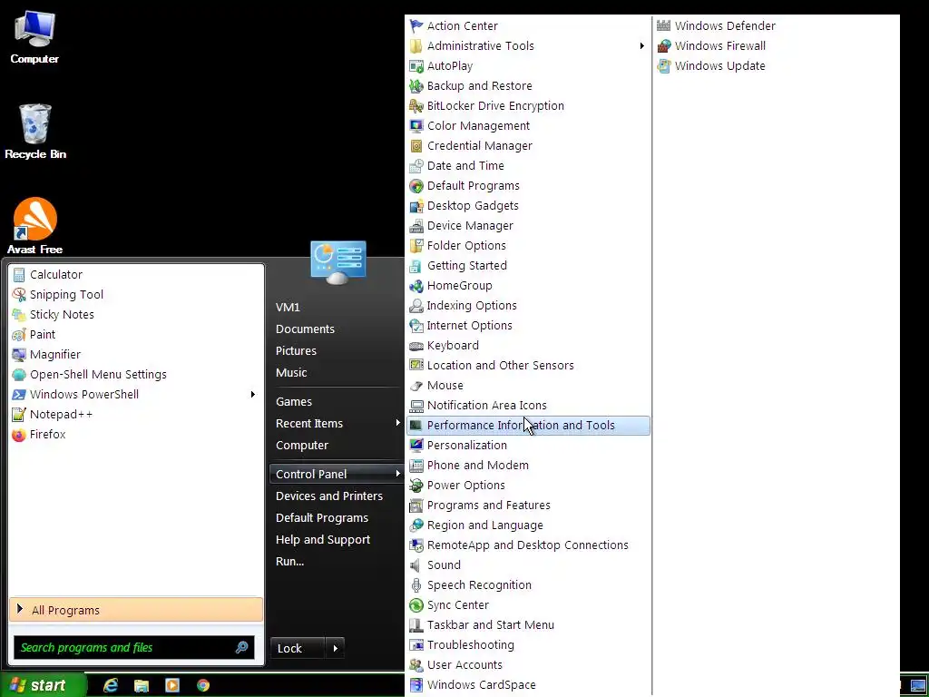Viewport: 929px width, 697px height.
Task: Open Chrome from the taskbar
Action: pos(203,685)
